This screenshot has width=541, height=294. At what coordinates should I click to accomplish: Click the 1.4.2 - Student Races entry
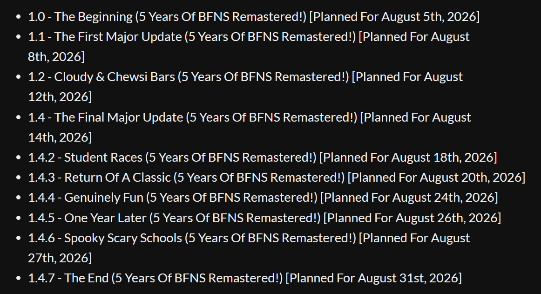(262, 157)
